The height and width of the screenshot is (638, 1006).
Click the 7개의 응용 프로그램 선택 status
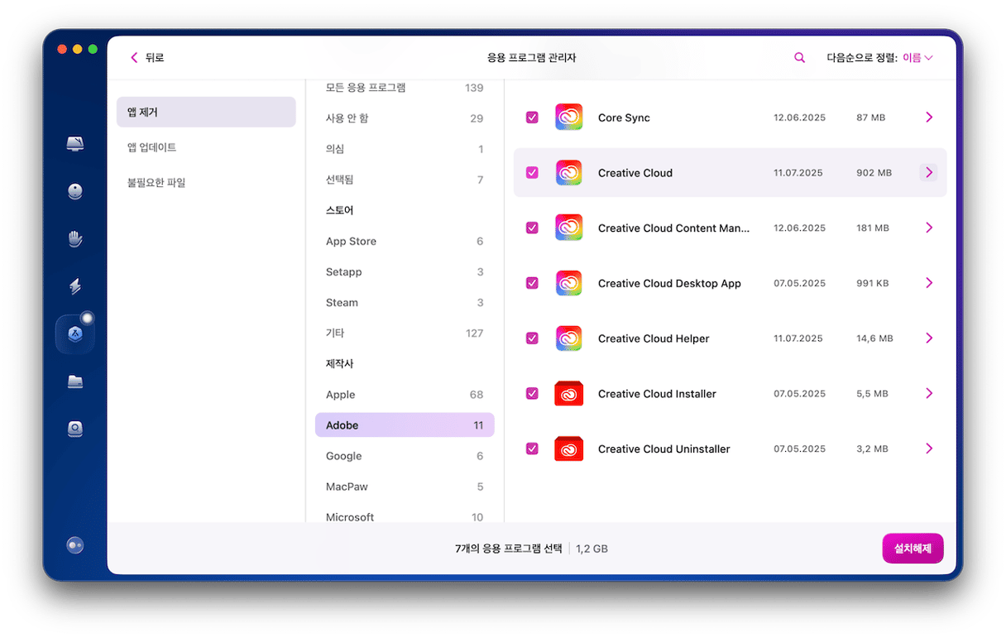coord(509,549)
